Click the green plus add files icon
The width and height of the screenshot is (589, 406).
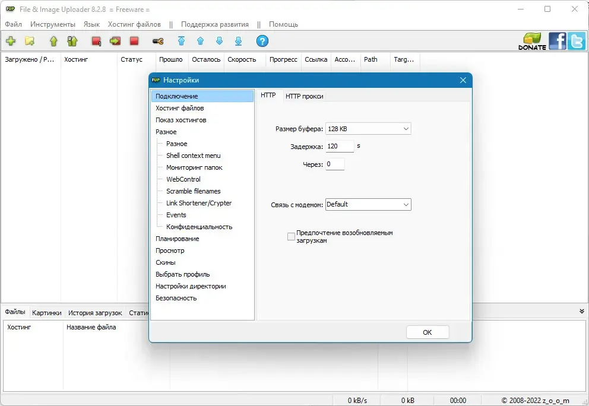[x=11, y=41]
